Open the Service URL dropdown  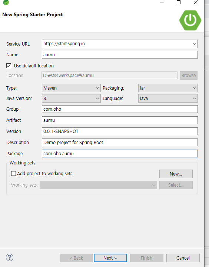pyautogui.click(x=194, y=44)
